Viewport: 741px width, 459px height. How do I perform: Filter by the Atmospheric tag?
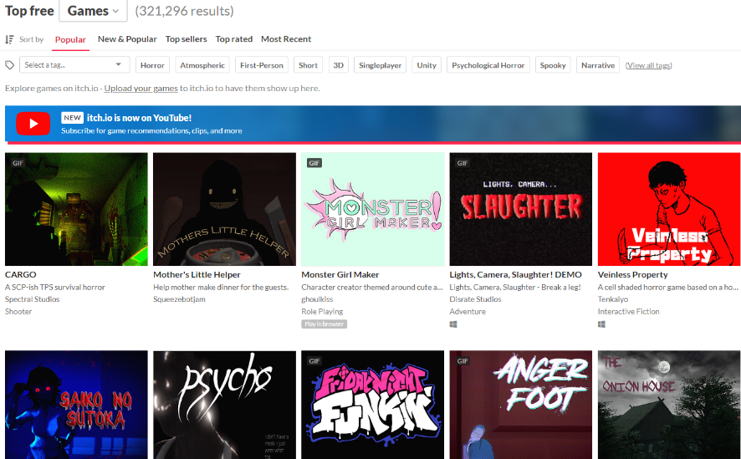(x=202, y=65)
